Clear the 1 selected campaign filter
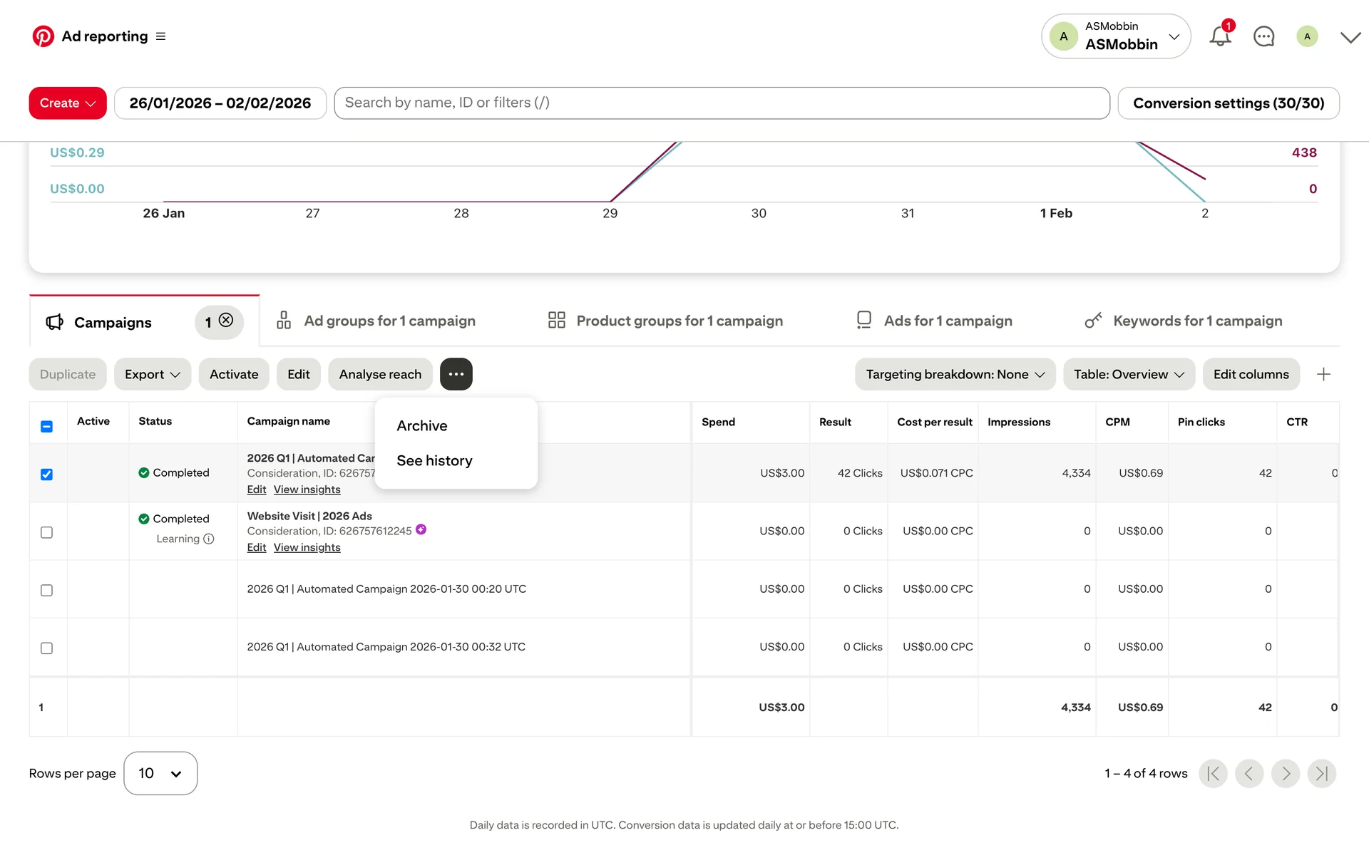This screenshot has width=1369, height=855. (226, 321)
